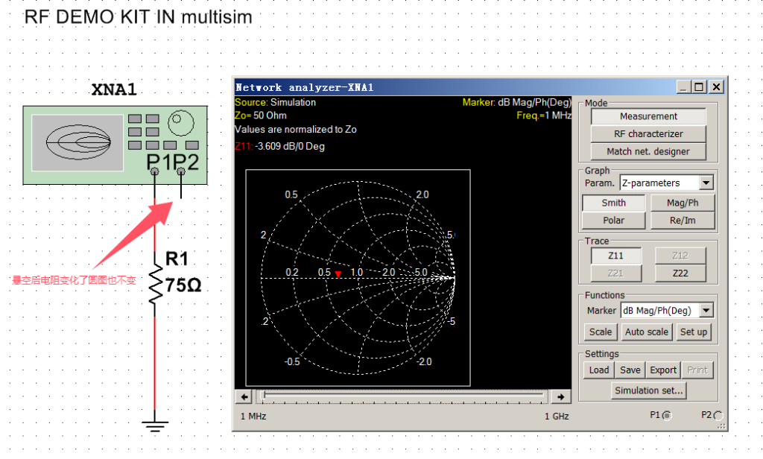Select the Polar graph format
The width and height of the screenshot is (763, 459).
coord(614,221)
